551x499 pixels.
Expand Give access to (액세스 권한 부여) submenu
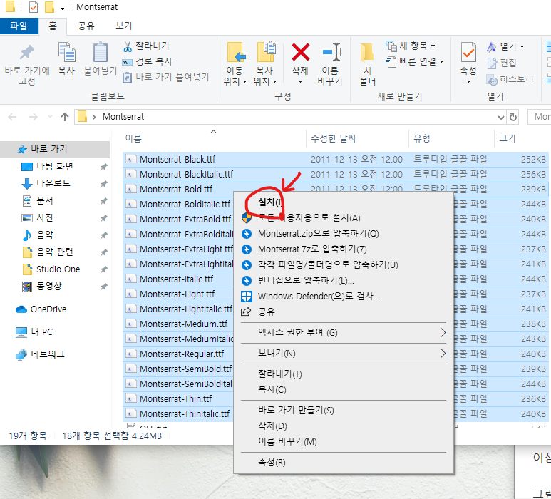[x=344, y=332]
